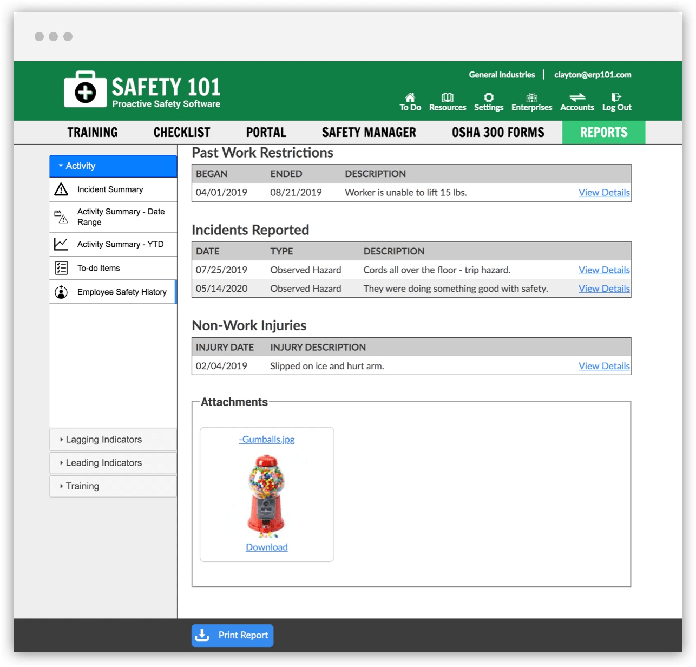The width and height of the screenshot is (696, 667).
Task: Click the ENDED column header
Action: 286,174
